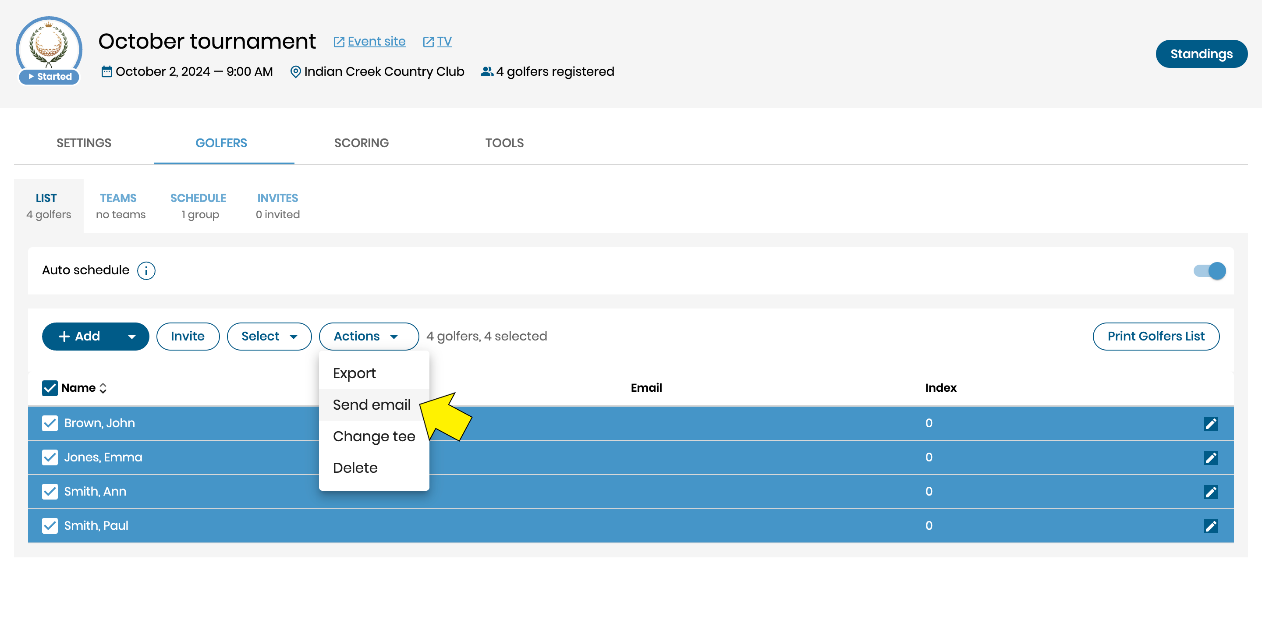
Task: Collapse the Actions dropdown
Action: pyautogui.click(x=369, y=337)
